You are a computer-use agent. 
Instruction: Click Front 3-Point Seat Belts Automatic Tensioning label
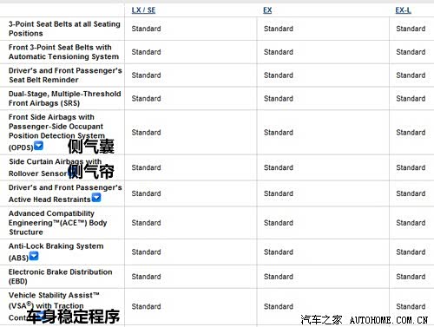point(63,52)
